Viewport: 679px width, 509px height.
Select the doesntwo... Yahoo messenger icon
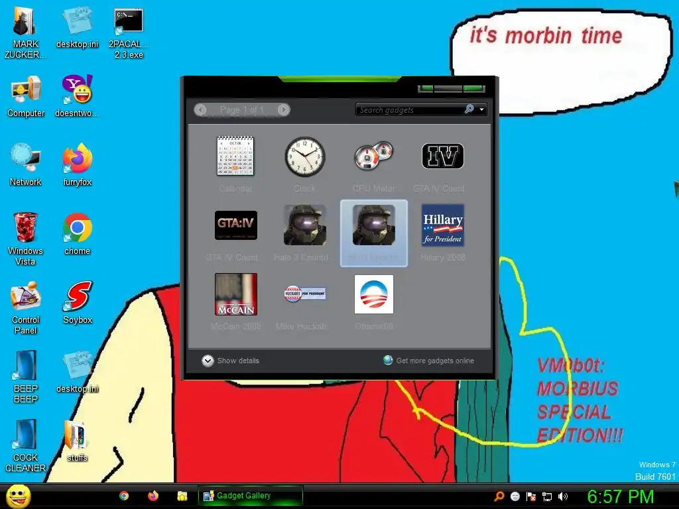tap(77, 97)
